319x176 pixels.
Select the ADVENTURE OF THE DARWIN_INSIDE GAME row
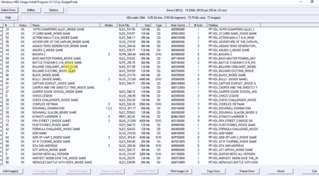click(61, 42)
